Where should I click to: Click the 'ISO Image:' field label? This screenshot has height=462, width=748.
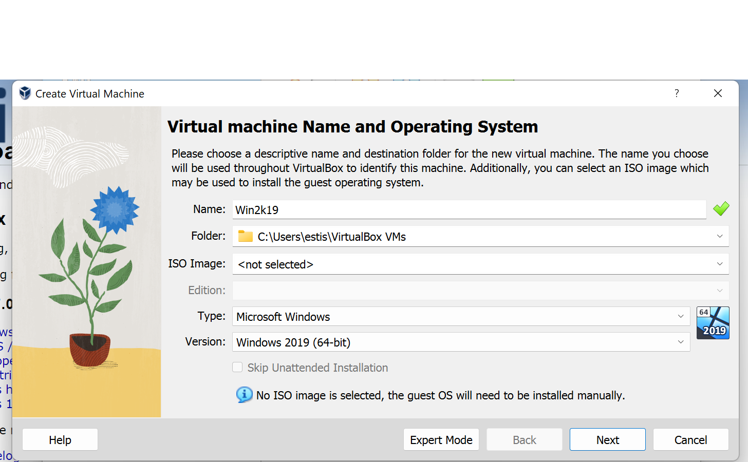tap(197, 263)
